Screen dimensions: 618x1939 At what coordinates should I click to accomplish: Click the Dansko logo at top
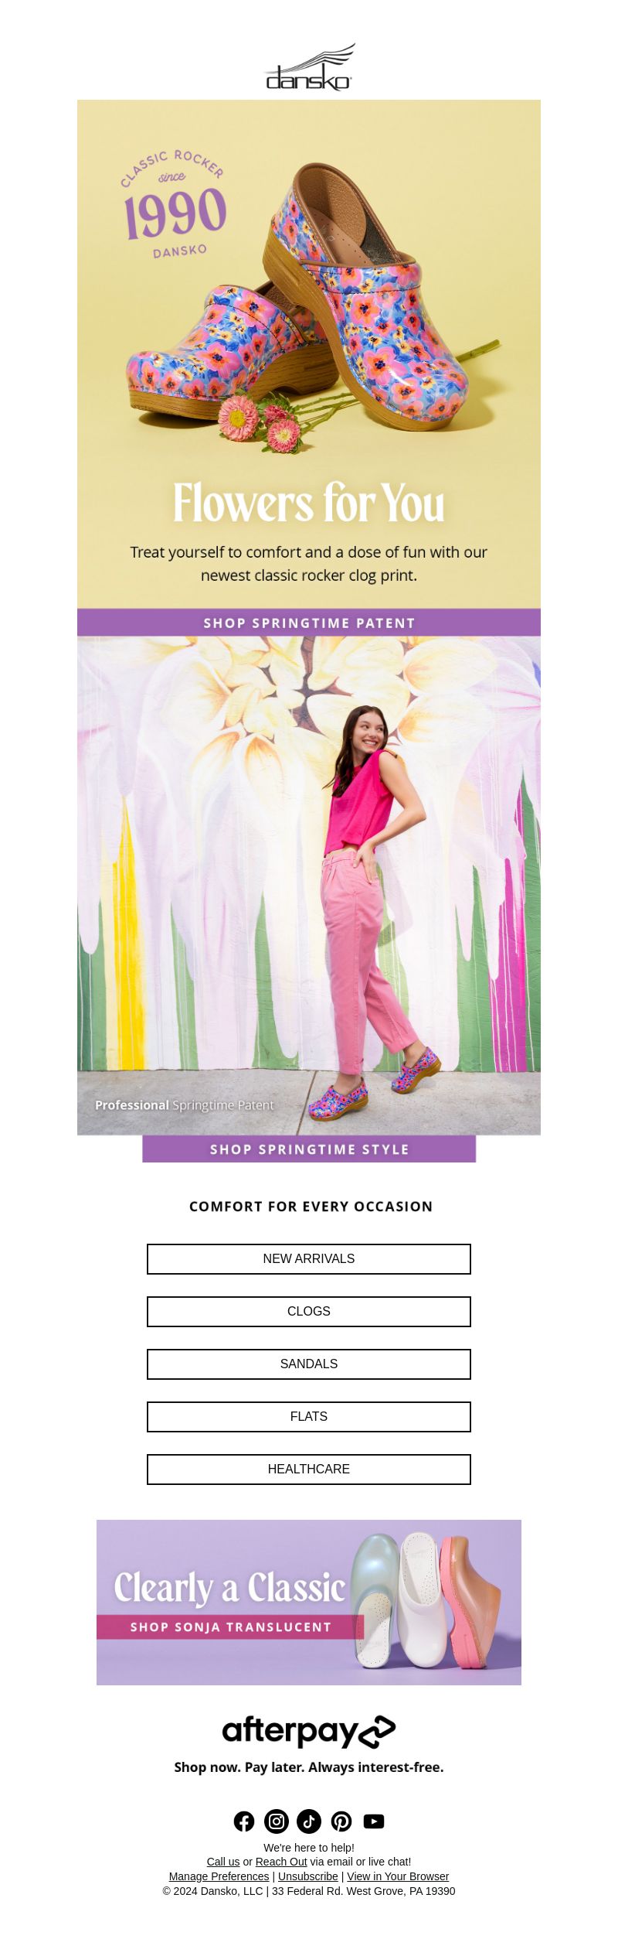click(309, 67)
